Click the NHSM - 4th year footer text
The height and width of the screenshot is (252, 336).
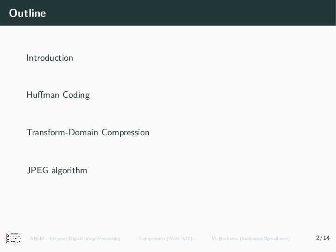point(49,239)
